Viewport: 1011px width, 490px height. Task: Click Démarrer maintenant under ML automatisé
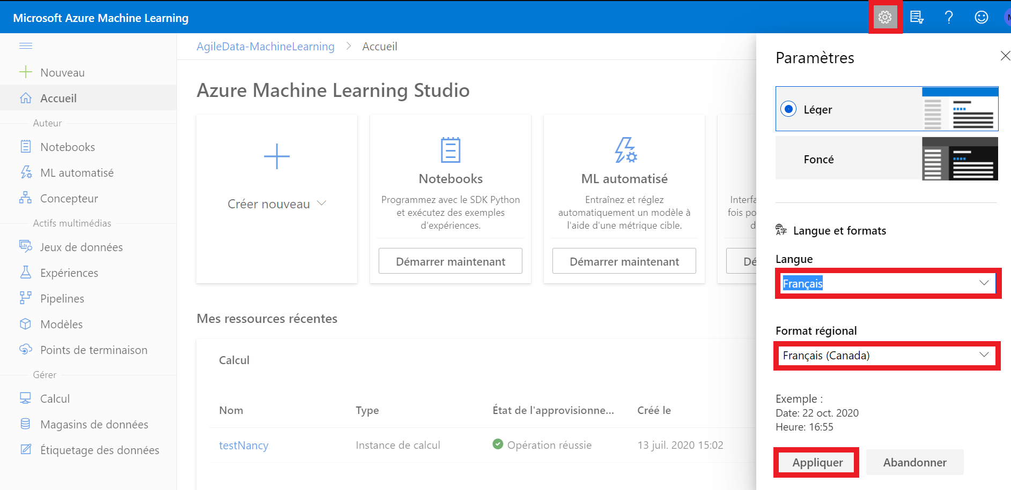pos(624,261)
